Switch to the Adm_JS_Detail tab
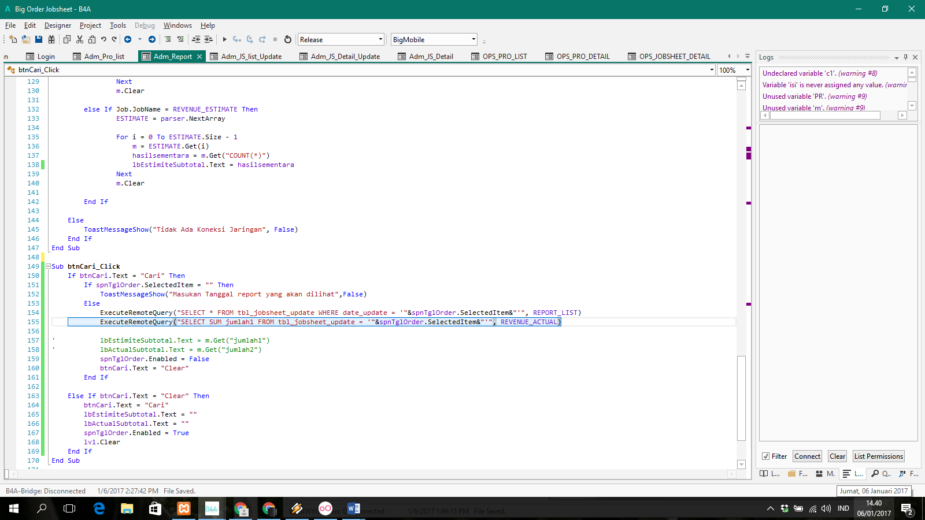 click(x=431, y=57)
